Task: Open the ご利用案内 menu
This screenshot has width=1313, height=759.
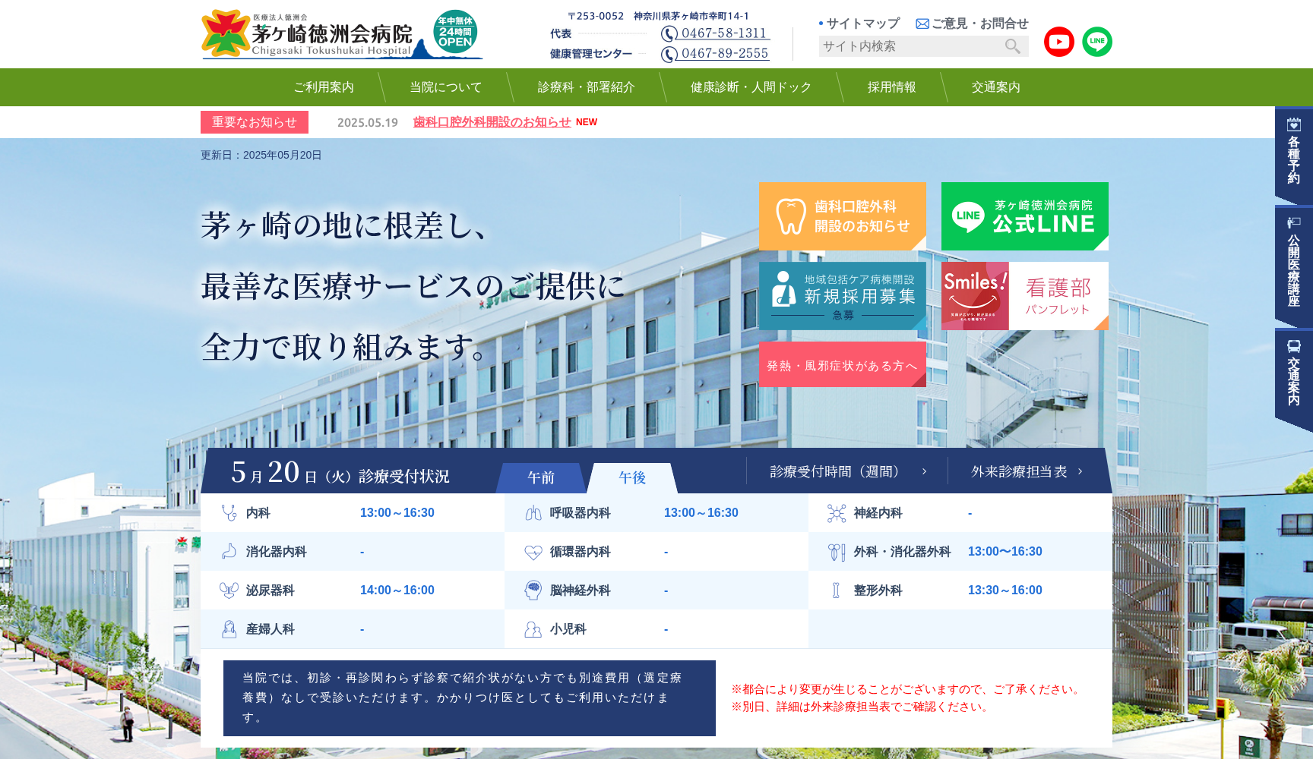Action: (324, 87)
